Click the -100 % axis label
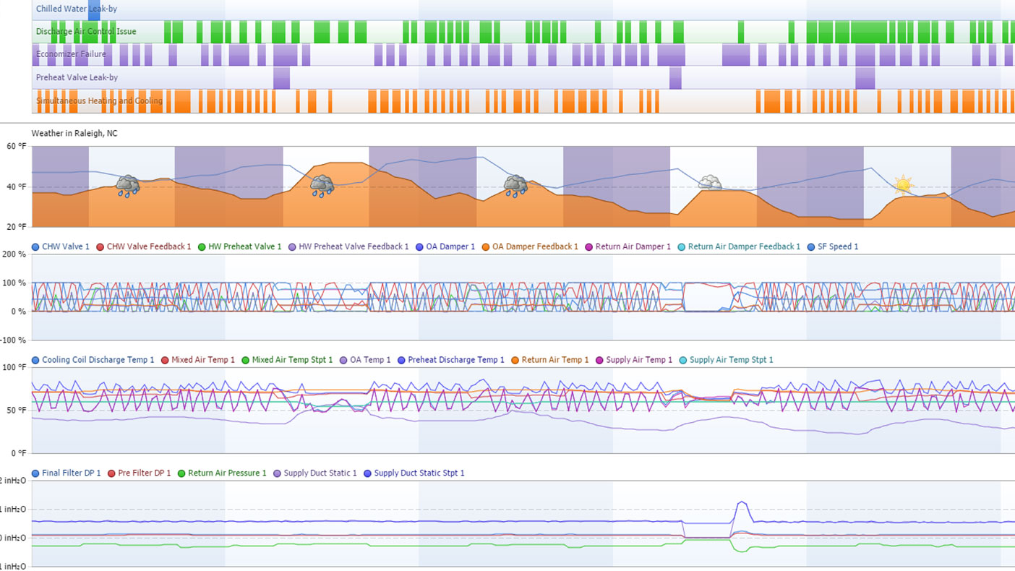This screenshot has width=1015, height=571. click(13, 340)
